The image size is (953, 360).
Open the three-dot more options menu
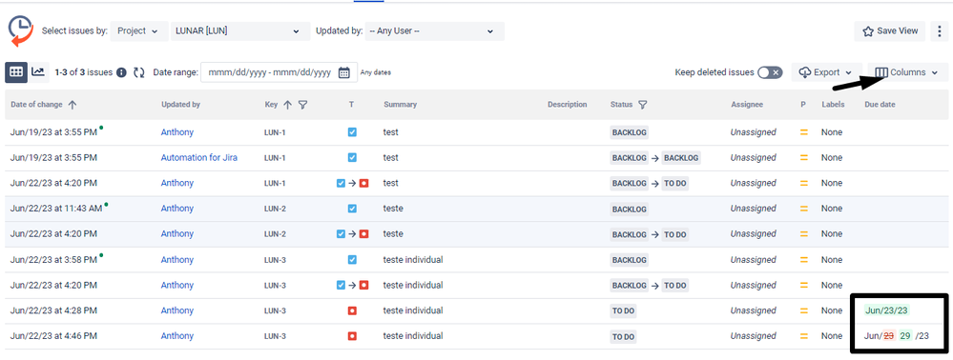coord(941,31)
